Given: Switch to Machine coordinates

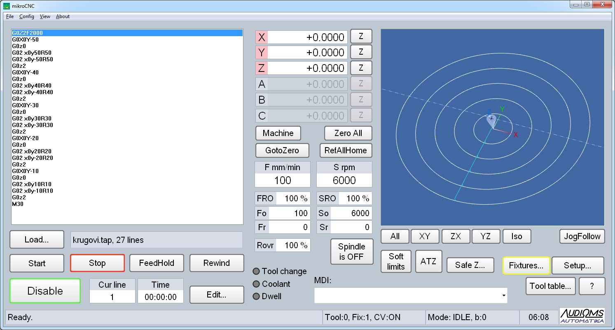Looking at the screenshot, I should click(278, 133).
